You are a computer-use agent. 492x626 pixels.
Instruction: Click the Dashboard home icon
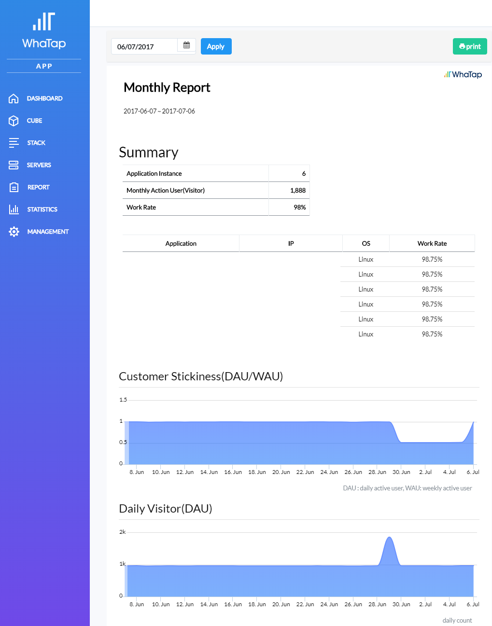click(14, 98)
